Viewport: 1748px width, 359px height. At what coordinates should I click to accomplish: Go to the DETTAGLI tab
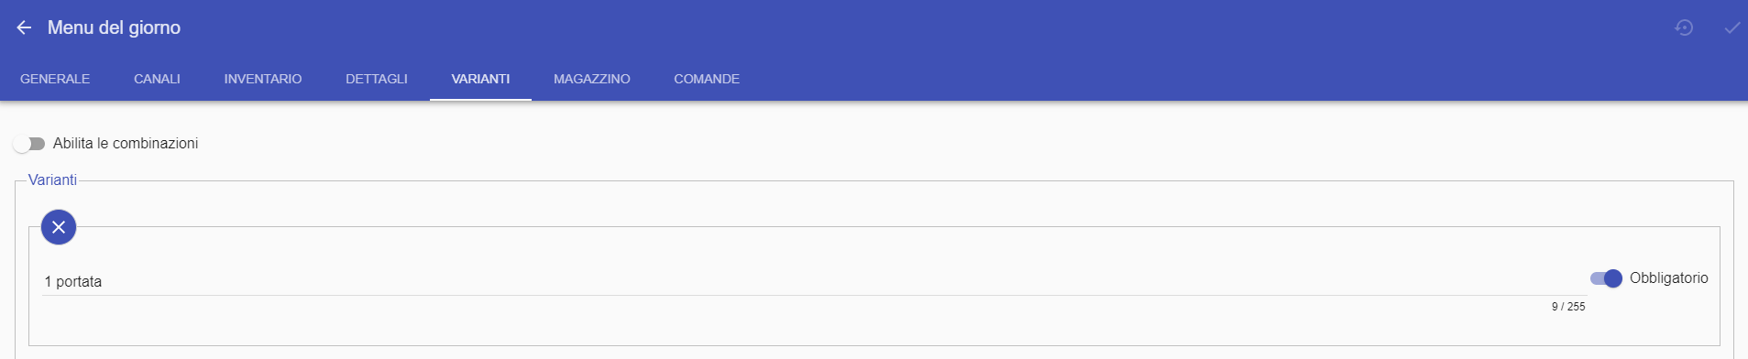coord(377,79)
